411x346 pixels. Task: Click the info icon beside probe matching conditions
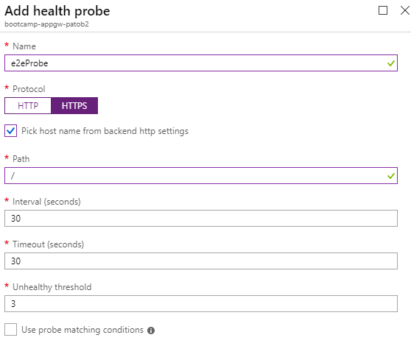pos(151,331)
